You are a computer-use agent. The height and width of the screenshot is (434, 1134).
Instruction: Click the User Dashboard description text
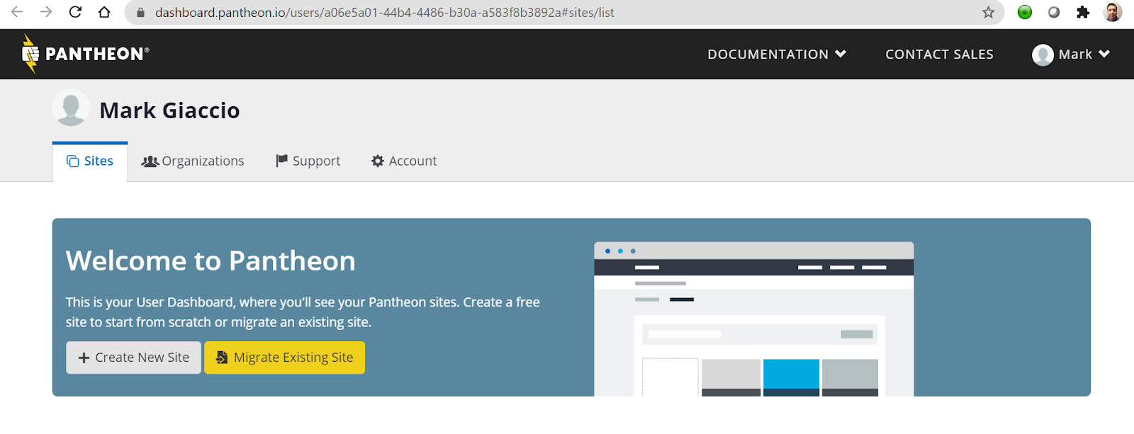[x=303, y=312]
